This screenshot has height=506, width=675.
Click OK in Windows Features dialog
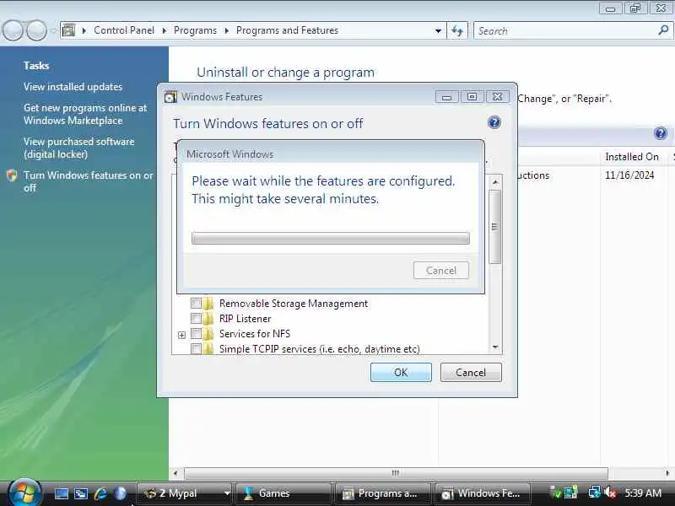401,372
